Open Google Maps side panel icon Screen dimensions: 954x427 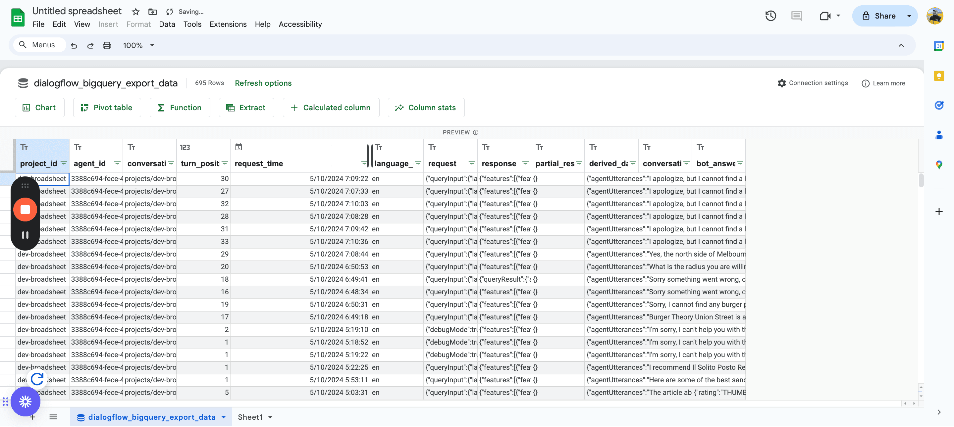click(939, 165)
